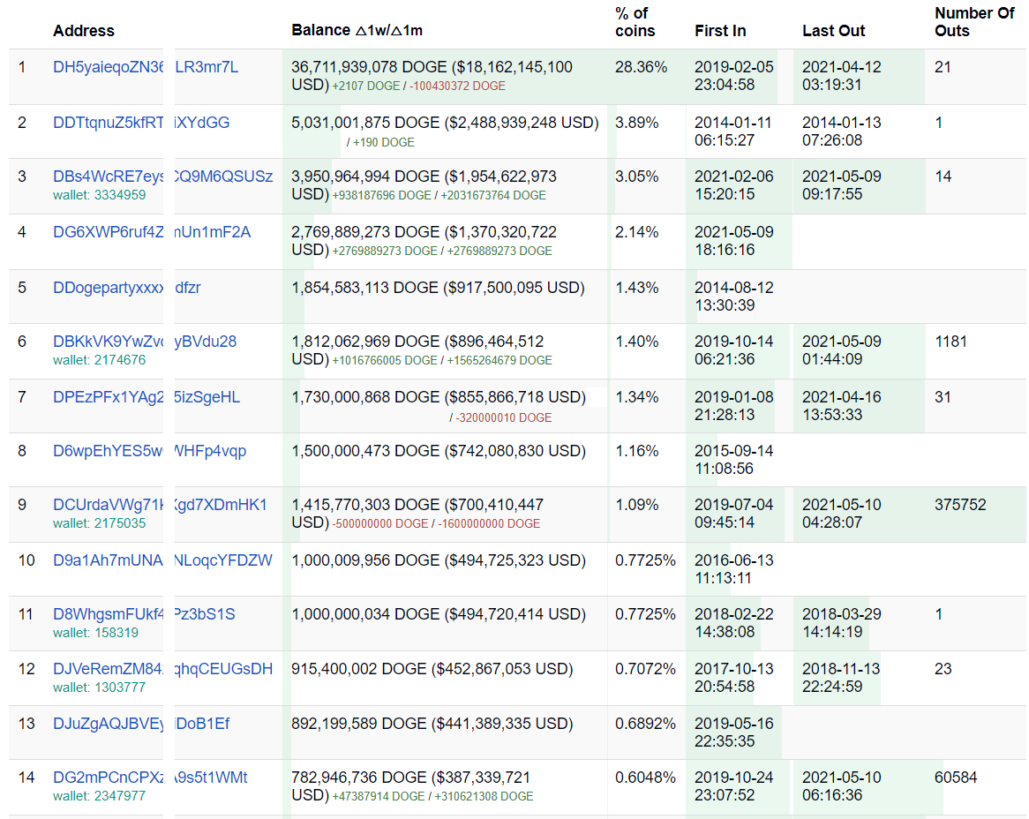
Task: Click the Balance △1w/△1m column header
Action: [357, 31]
